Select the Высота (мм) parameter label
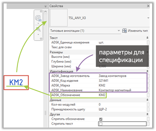 tap(61, 57)
